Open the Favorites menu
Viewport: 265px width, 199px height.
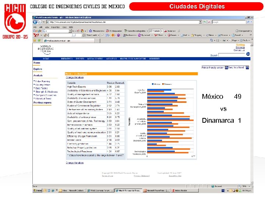click(56, 27)
